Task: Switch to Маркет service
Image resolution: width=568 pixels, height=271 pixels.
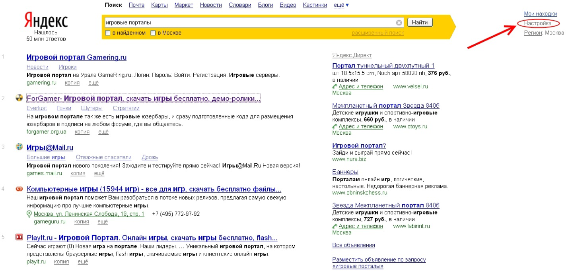Action: point(184,5)
